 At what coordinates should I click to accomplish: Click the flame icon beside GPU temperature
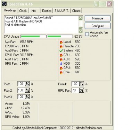click(61, 68)
